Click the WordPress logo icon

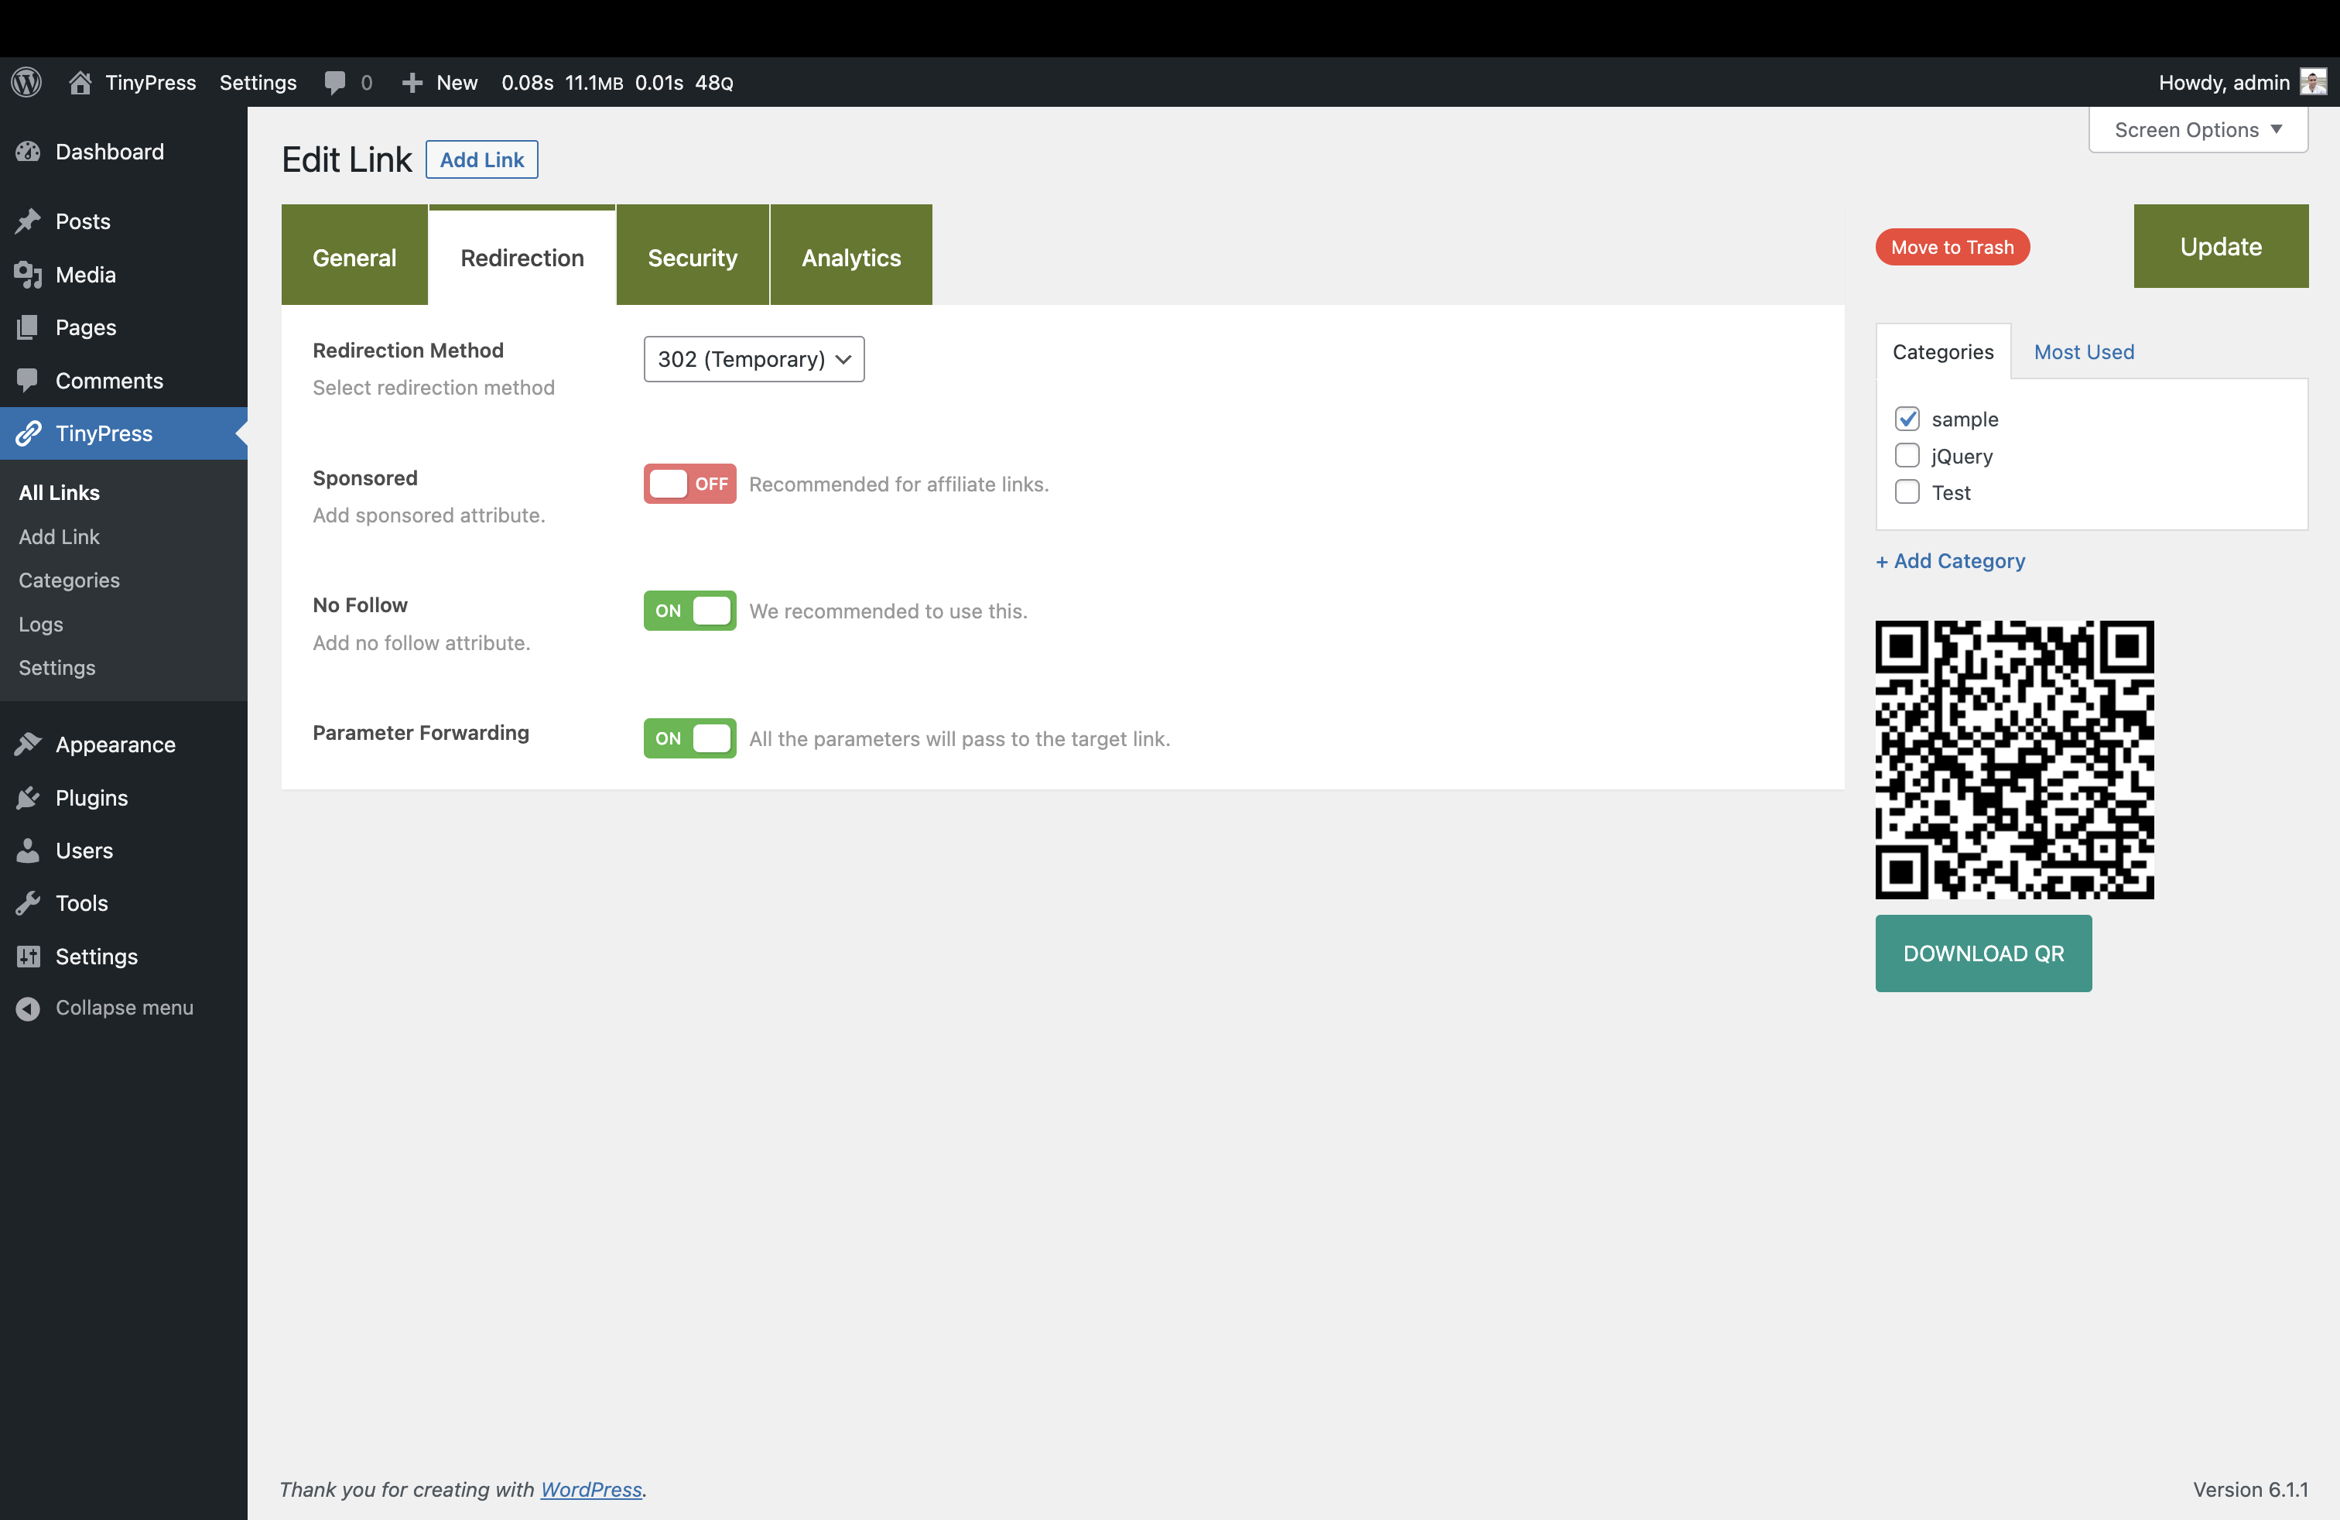26,83
